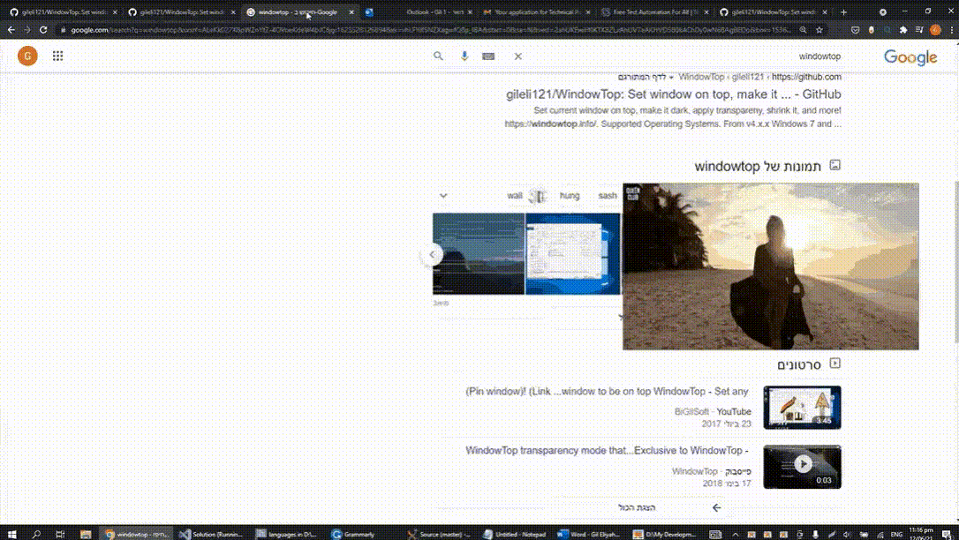Click the orange G account avatar

[x=26, y=56]
